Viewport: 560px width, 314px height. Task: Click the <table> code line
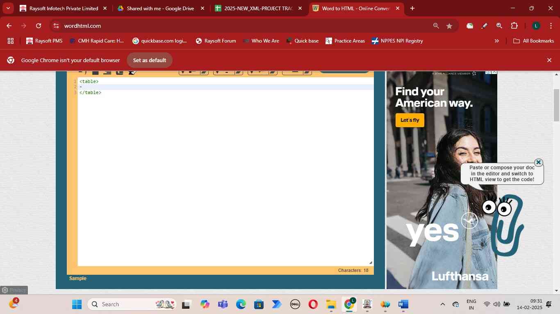pos(89,81)
